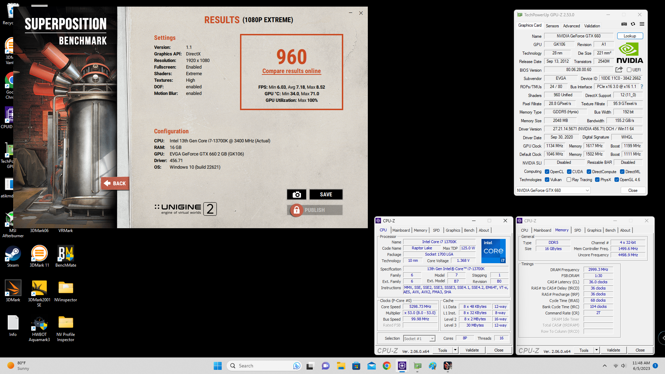Click the Windows Start button
This screenshot has height=374, width=665.
pos(218,366)
